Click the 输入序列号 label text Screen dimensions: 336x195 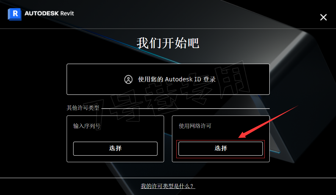tap(87, 126)
